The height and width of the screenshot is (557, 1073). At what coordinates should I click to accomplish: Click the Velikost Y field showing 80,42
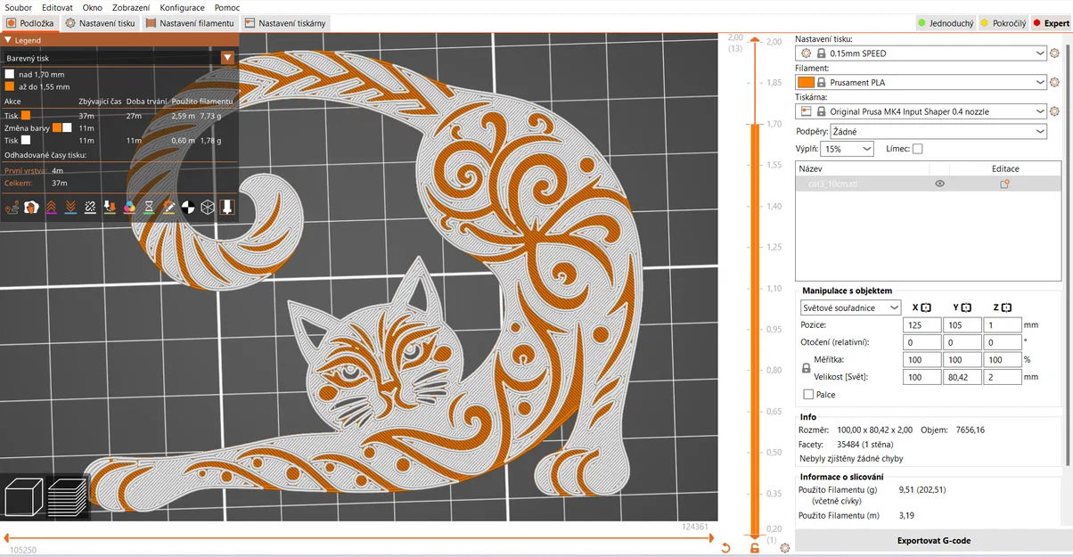pyautogui.click(x=962, y=377)
